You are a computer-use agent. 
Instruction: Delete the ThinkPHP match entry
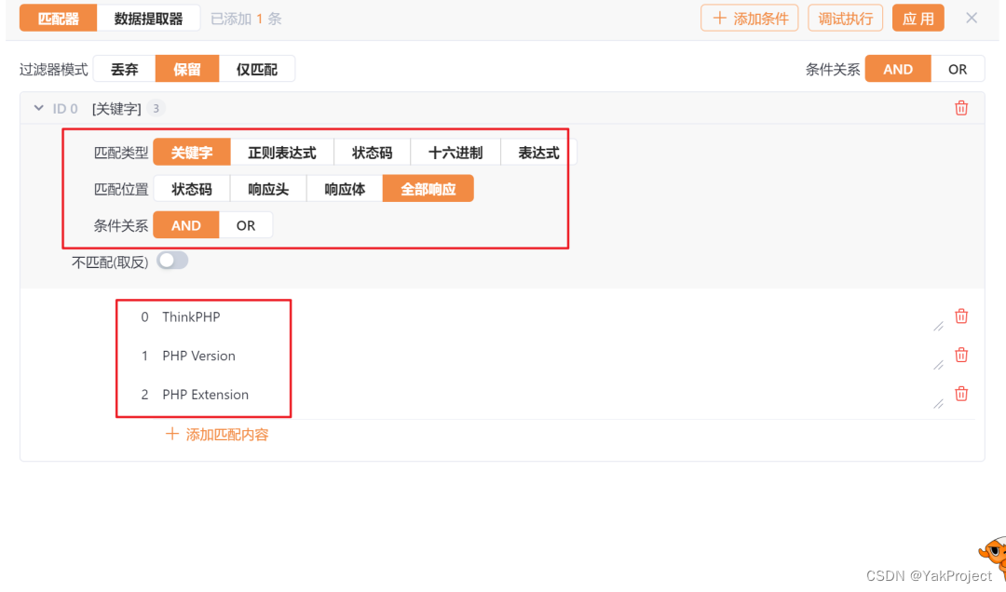(961, 316)
